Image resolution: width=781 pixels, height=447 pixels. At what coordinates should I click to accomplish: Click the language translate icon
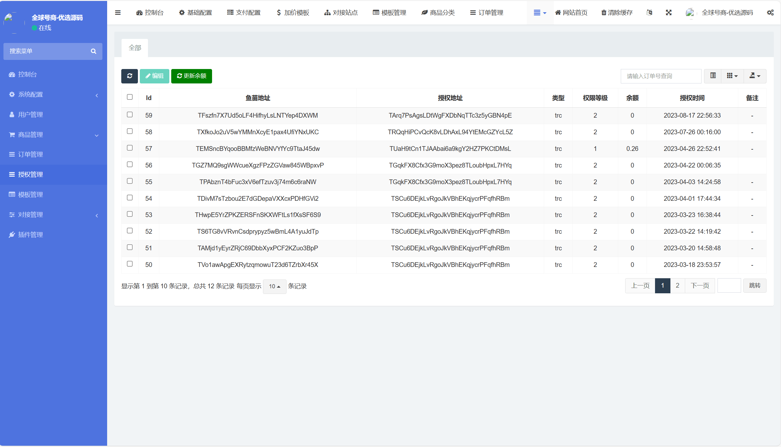(x=649, y=13)
